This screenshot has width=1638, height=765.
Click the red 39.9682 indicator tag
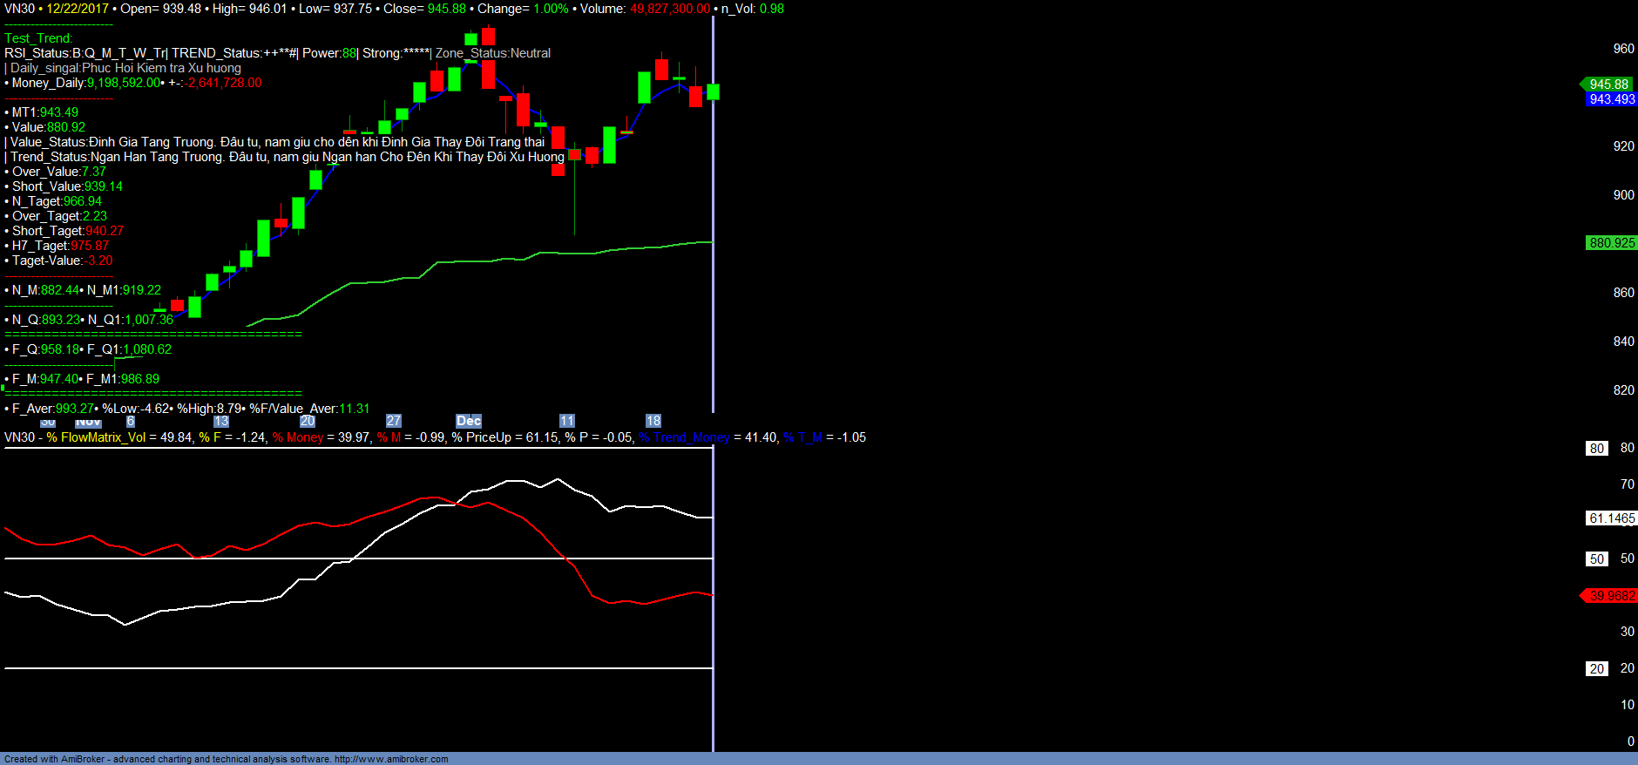1611,596
